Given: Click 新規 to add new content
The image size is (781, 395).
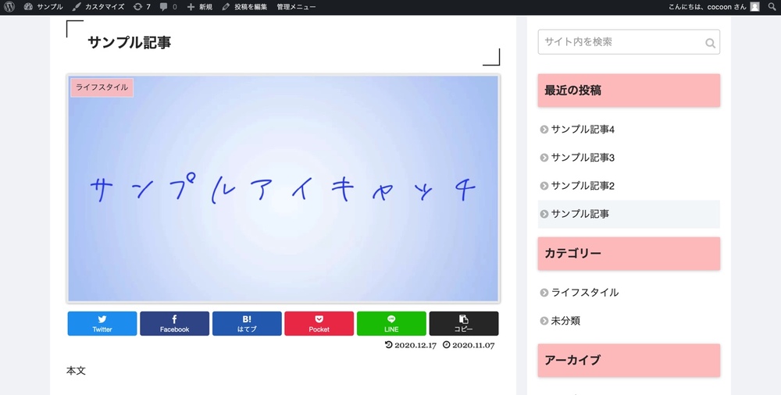Looking at the screenshot, I should (199, 7).
